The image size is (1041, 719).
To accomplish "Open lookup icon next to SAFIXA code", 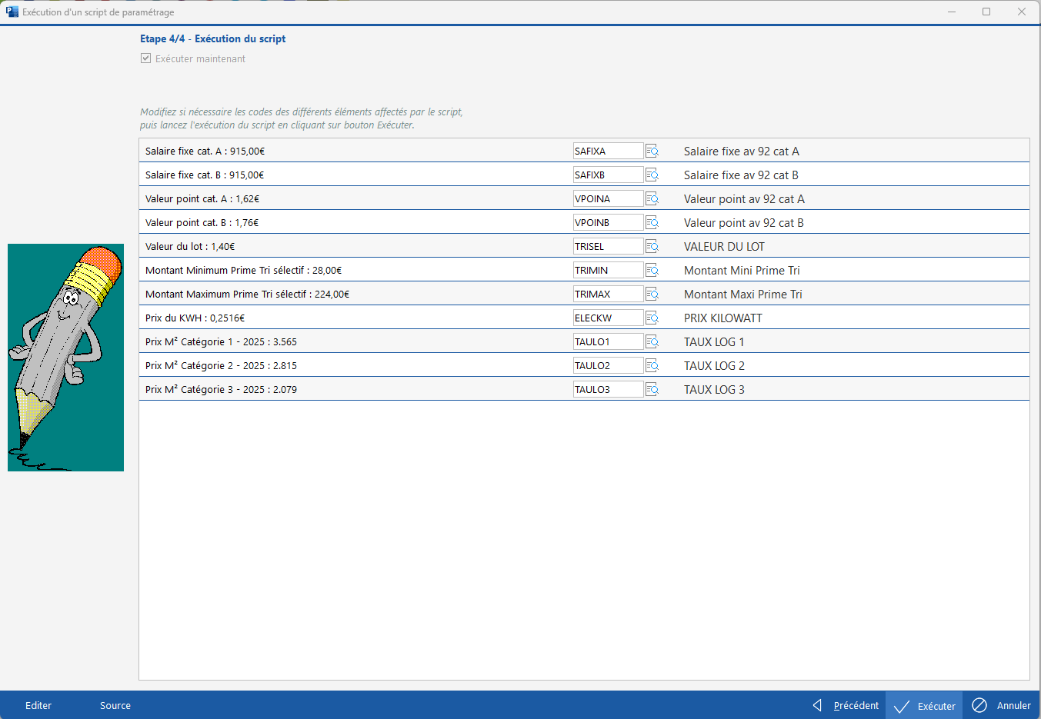I will coord(652,151).
